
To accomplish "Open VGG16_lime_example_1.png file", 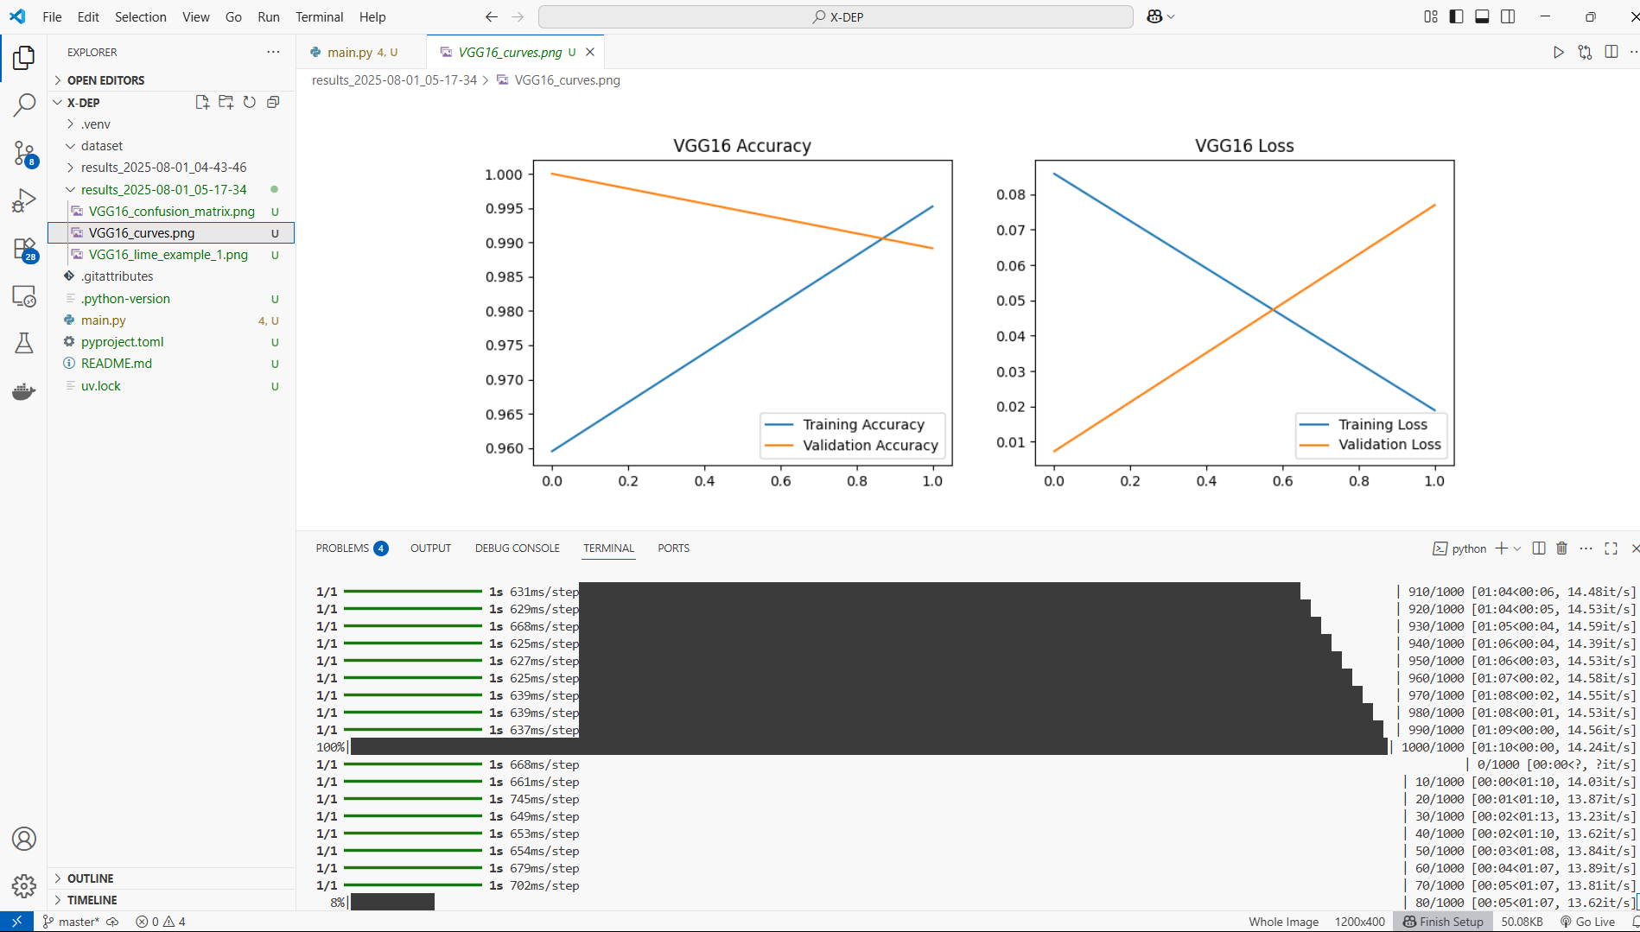I will click(171, 255).
